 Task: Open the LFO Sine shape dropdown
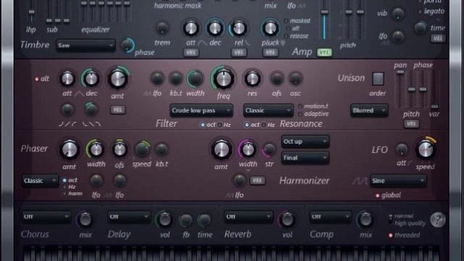click(398, 181)
